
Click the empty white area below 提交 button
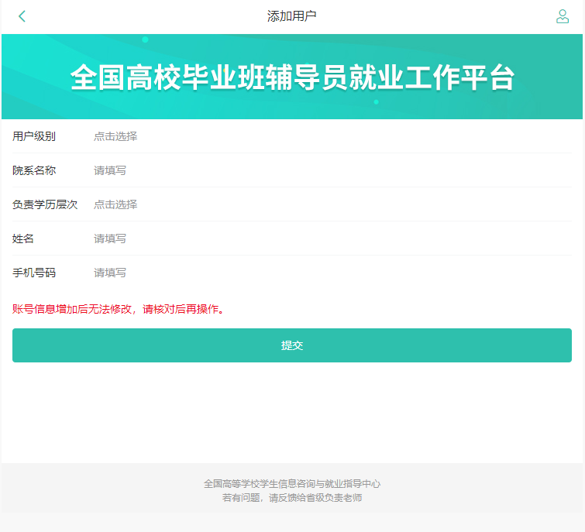(292, 412)
